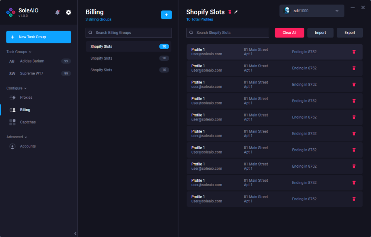Click the 3 Billing Groups text
This screenshot has width=371, height=237.
[x=99, y=19]
